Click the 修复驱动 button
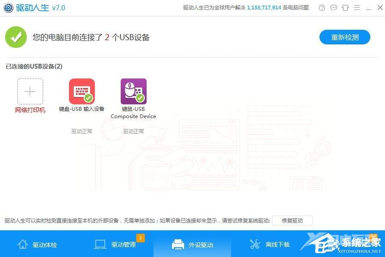This screenshot has height=257, width=385. click(x=292, y=220)
